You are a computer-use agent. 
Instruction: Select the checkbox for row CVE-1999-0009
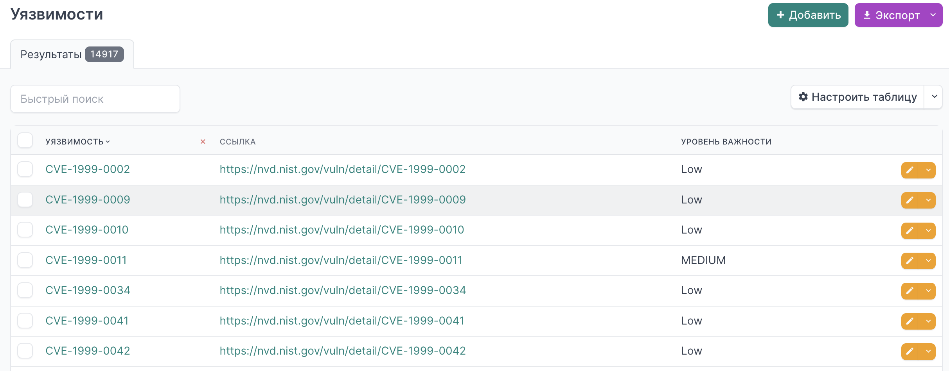25,200
